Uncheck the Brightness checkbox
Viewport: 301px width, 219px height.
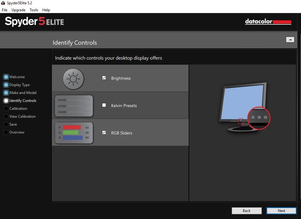point(104,78)
